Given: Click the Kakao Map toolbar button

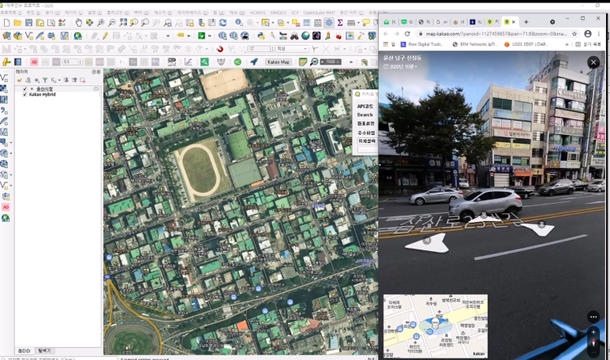Looking at the screenshot, I should pos(279,62).
